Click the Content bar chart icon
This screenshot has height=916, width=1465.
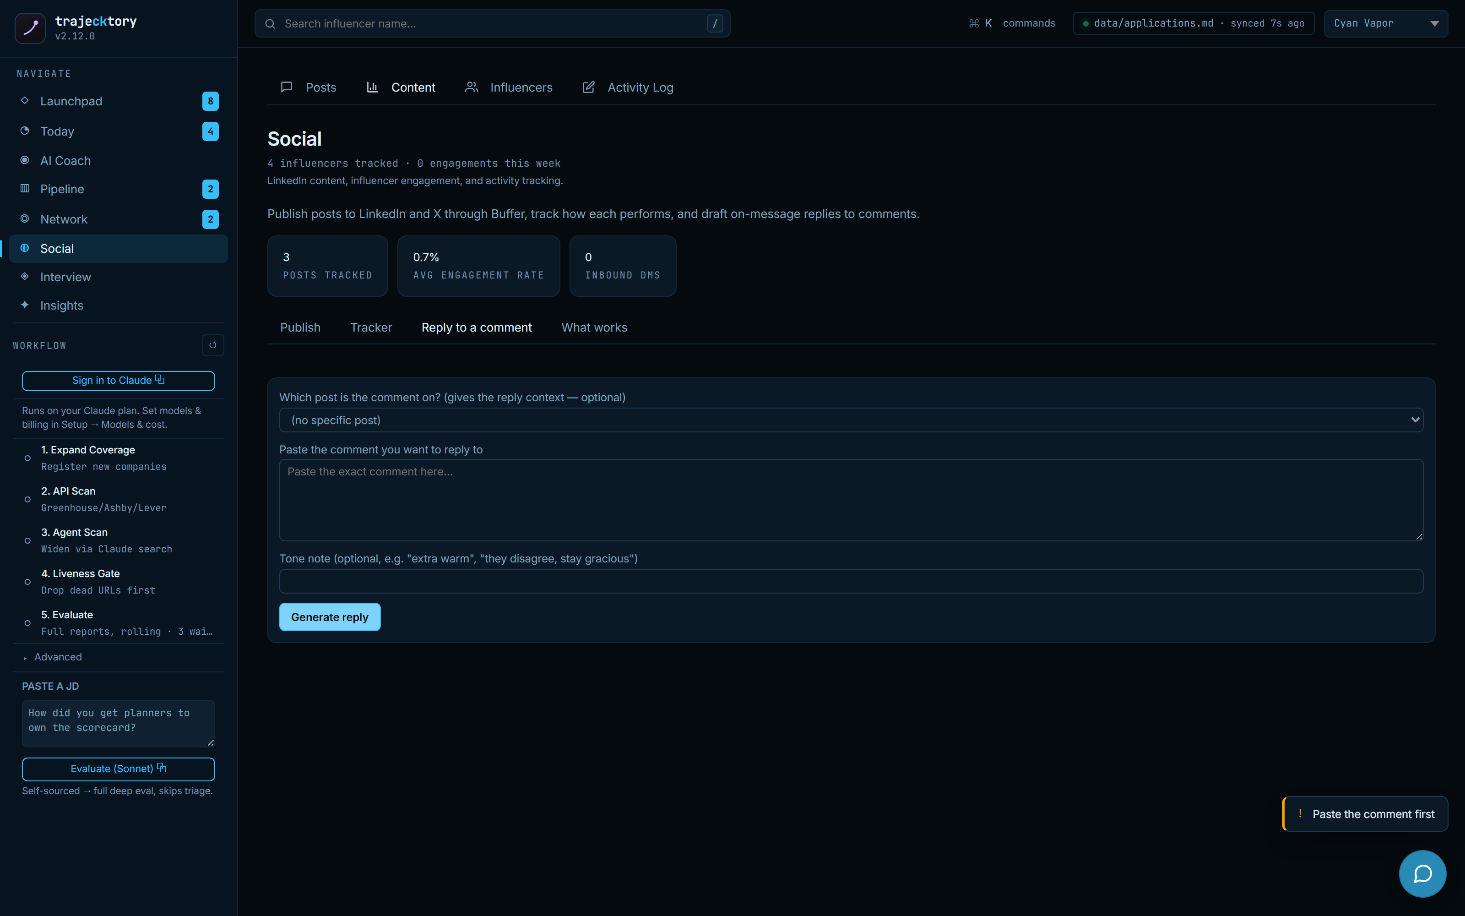372,87
